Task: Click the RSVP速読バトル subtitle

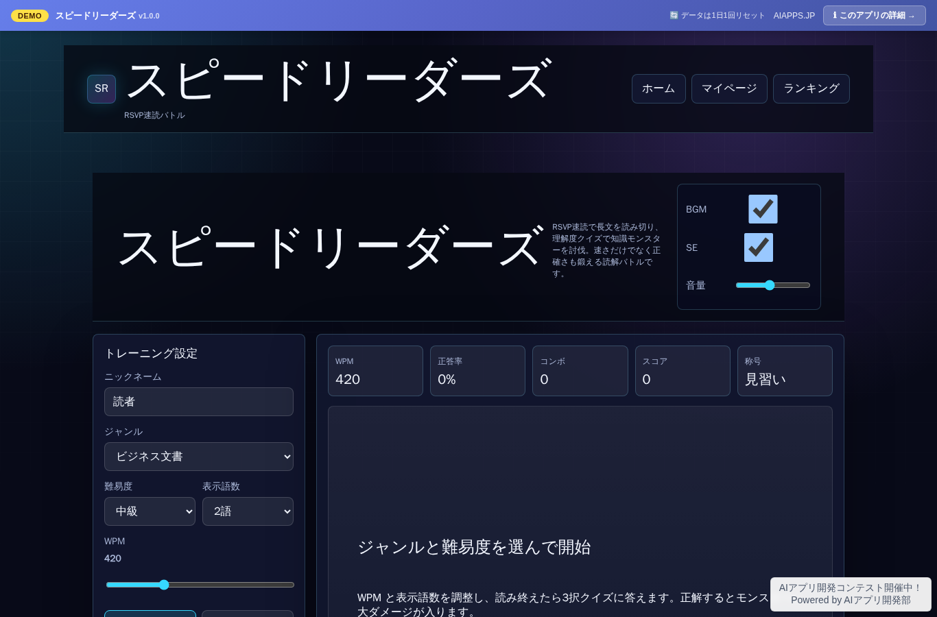Action: pos(154,115)
